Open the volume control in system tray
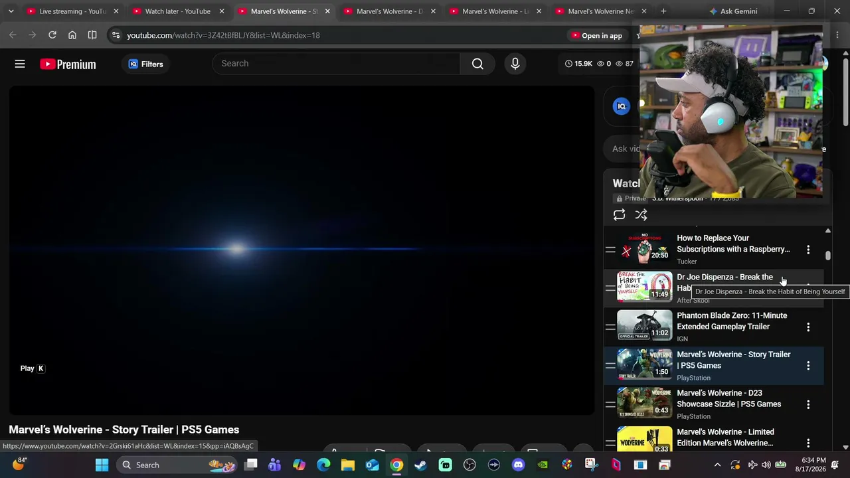Image resolution: width=850 pixels, height=478 pixels. 766,465
